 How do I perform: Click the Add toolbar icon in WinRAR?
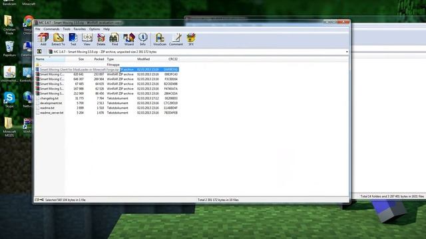pyautogui.click(x=43, y=39)
